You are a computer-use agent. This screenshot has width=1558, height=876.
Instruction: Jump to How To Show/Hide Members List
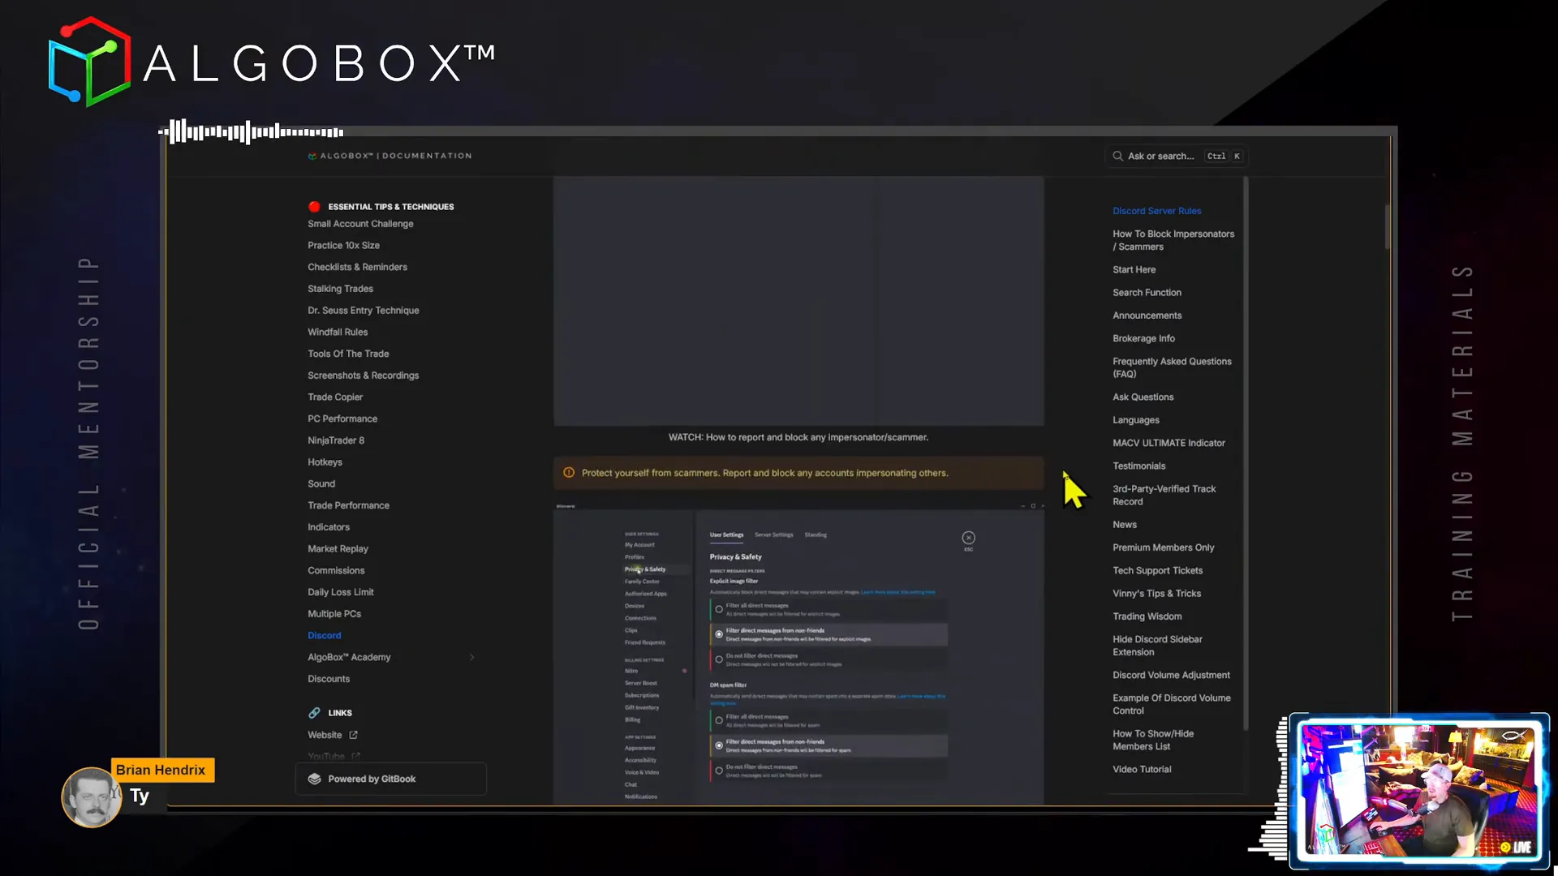click(x=1153, y=740)
